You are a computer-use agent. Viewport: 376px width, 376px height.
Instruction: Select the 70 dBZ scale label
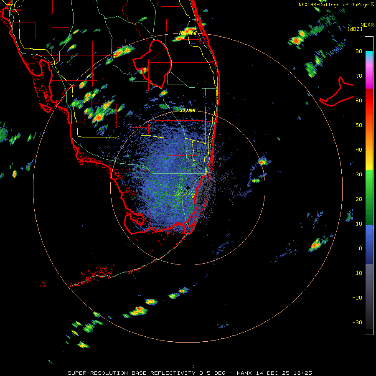pyautogui.click(x=359, y=76)
